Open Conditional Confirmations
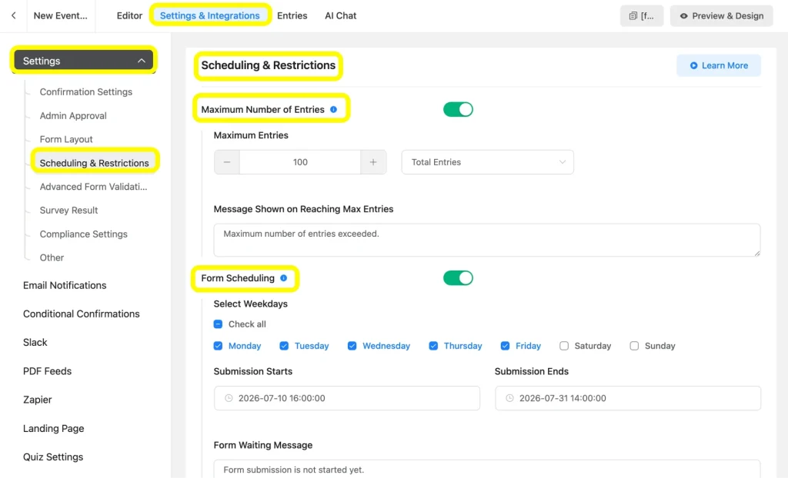Screen dimensions: 788x478 (x=82, y=314)
